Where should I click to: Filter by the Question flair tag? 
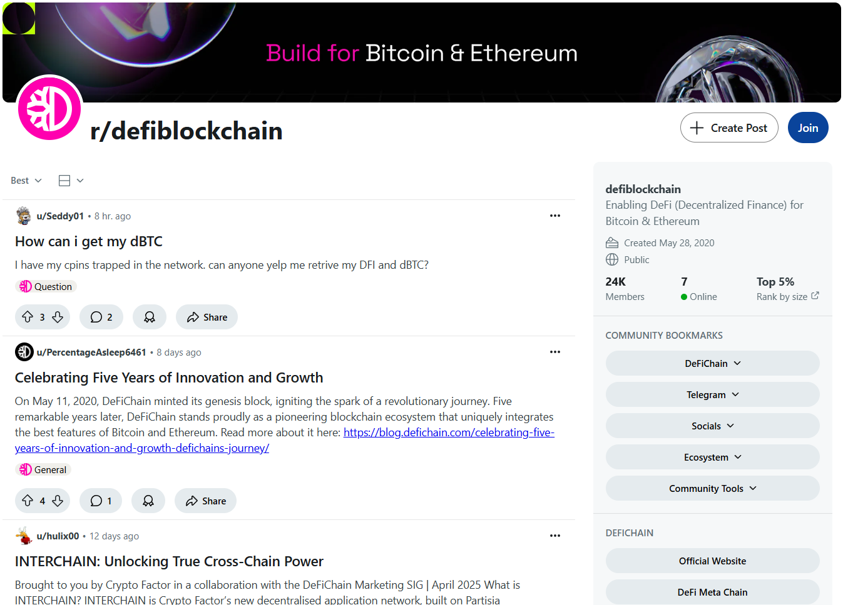[x=46, y=286]
